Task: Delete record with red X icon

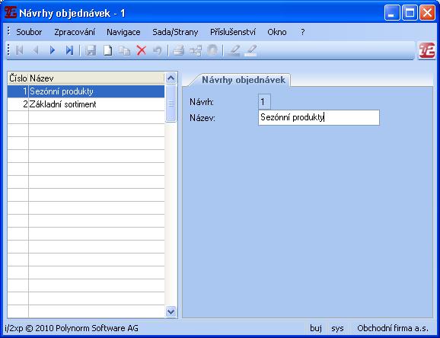Action: coord(142,50)
